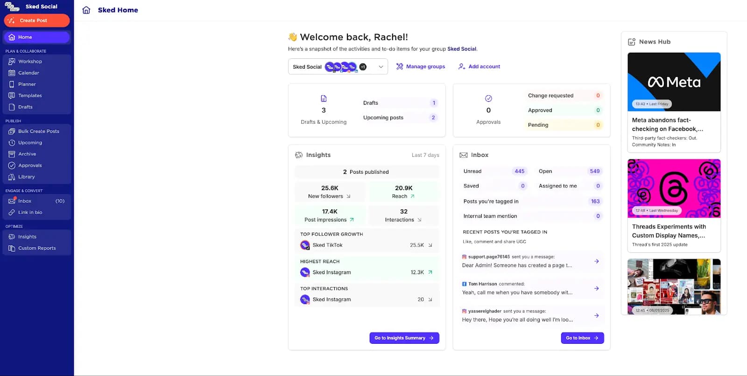Click the Library books icon
Image resolution: width=747 pixels, height=376 pixels.
[12, 177]
